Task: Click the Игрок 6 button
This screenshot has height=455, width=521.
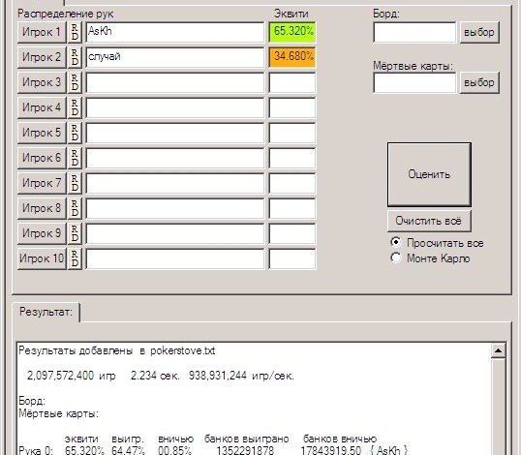Action: pos(42,158)
